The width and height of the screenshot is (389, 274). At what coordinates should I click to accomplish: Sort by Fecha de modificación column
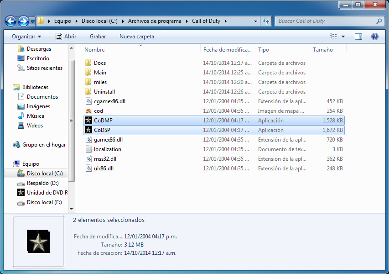228,50
